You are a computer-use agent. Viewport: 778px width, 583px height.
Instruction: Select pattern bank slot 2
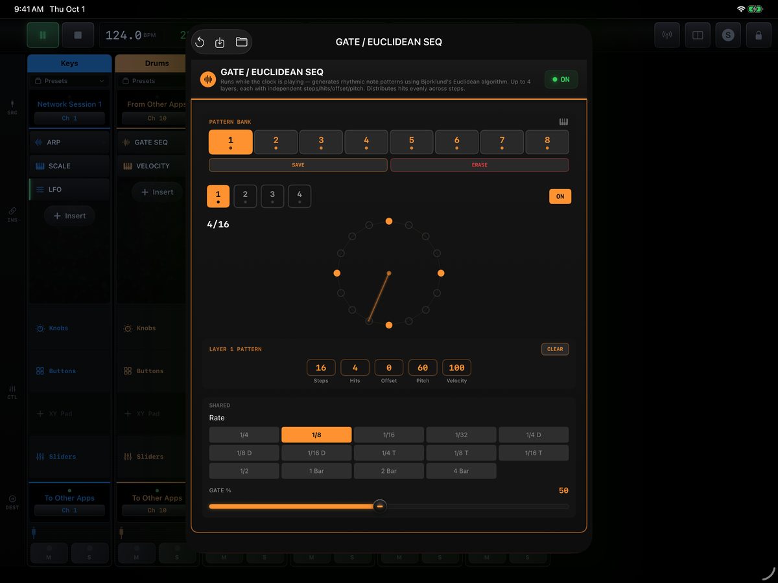(x=276, y=142)
